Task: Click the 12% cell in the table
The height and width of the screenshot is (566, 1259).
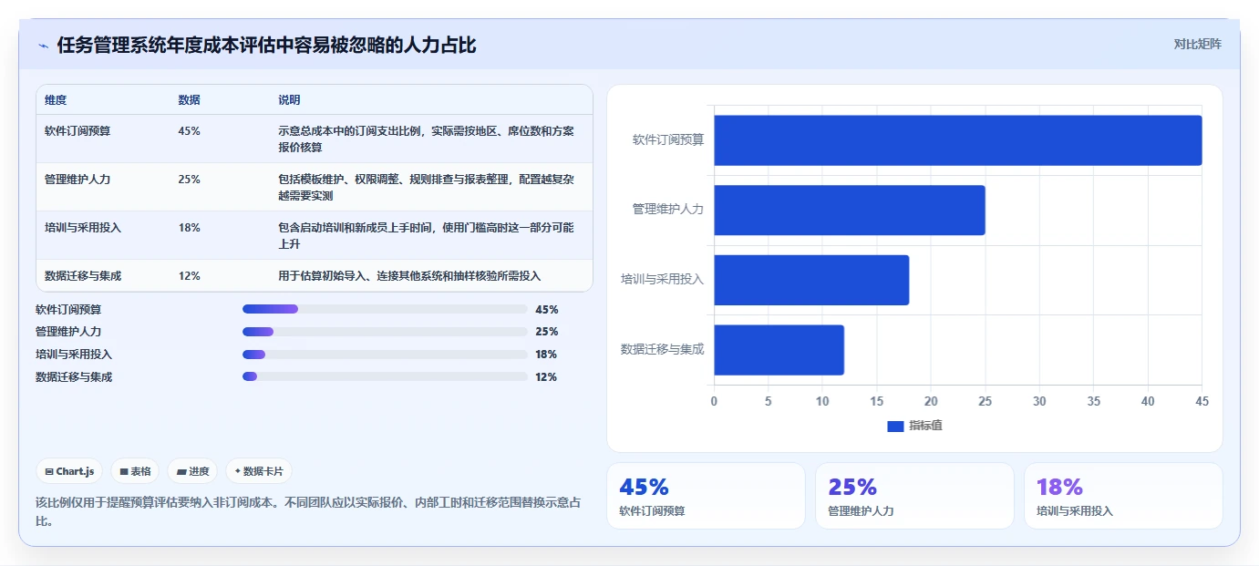Action: 190,275
